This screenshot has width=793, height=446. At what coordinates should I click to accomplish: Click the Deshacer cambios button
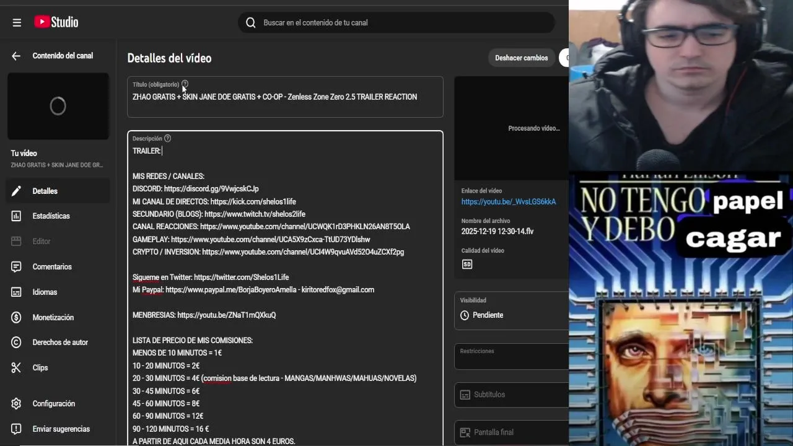(x=522, y=58)
